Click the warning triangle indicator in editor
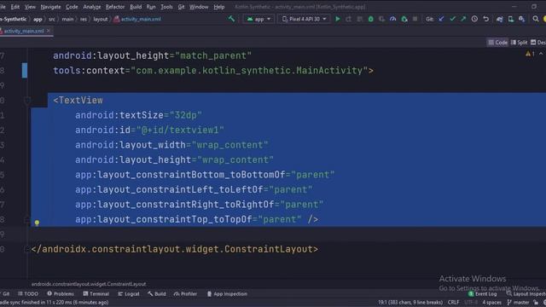This screenshot has width=546, height=307. coord(528,54)
